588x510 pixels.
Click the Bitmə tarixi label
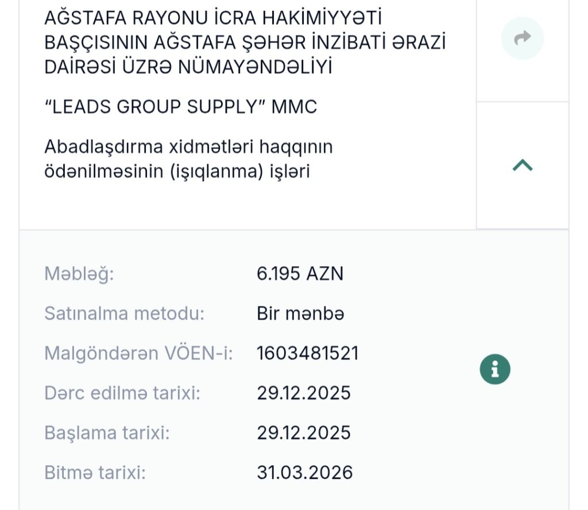(95, 473)
